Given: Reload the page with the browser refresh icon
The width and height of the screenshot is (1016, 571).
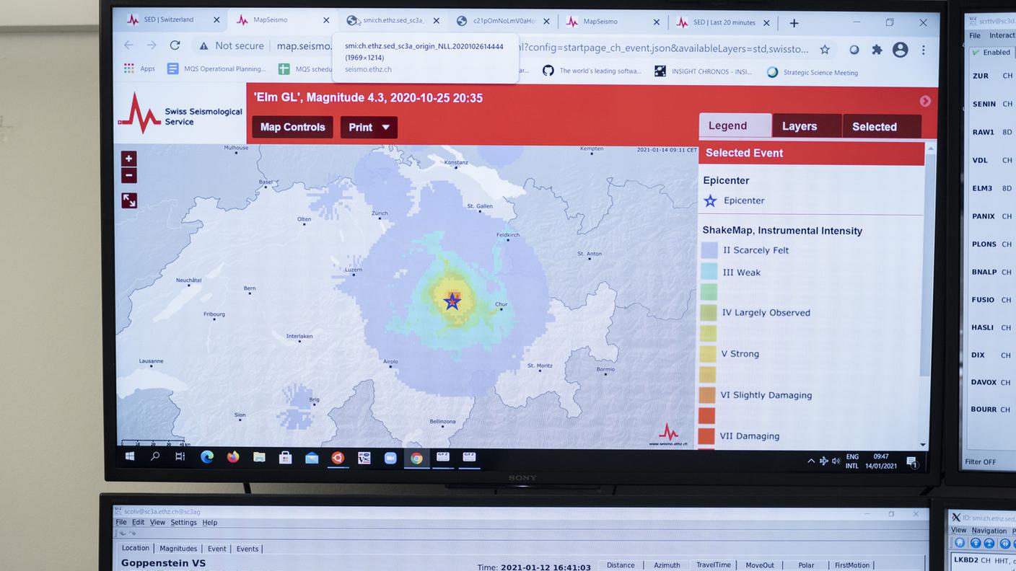Looking at the screenshot, I should [x=175, y=45].
